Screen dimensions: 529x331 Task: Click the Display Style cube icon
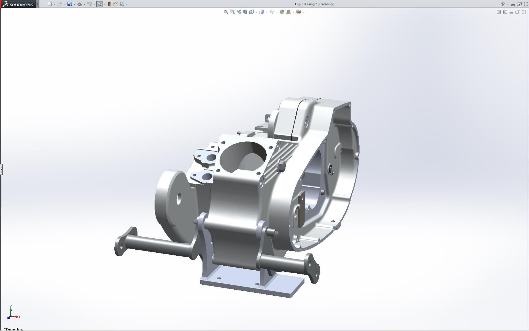point(262,12)
